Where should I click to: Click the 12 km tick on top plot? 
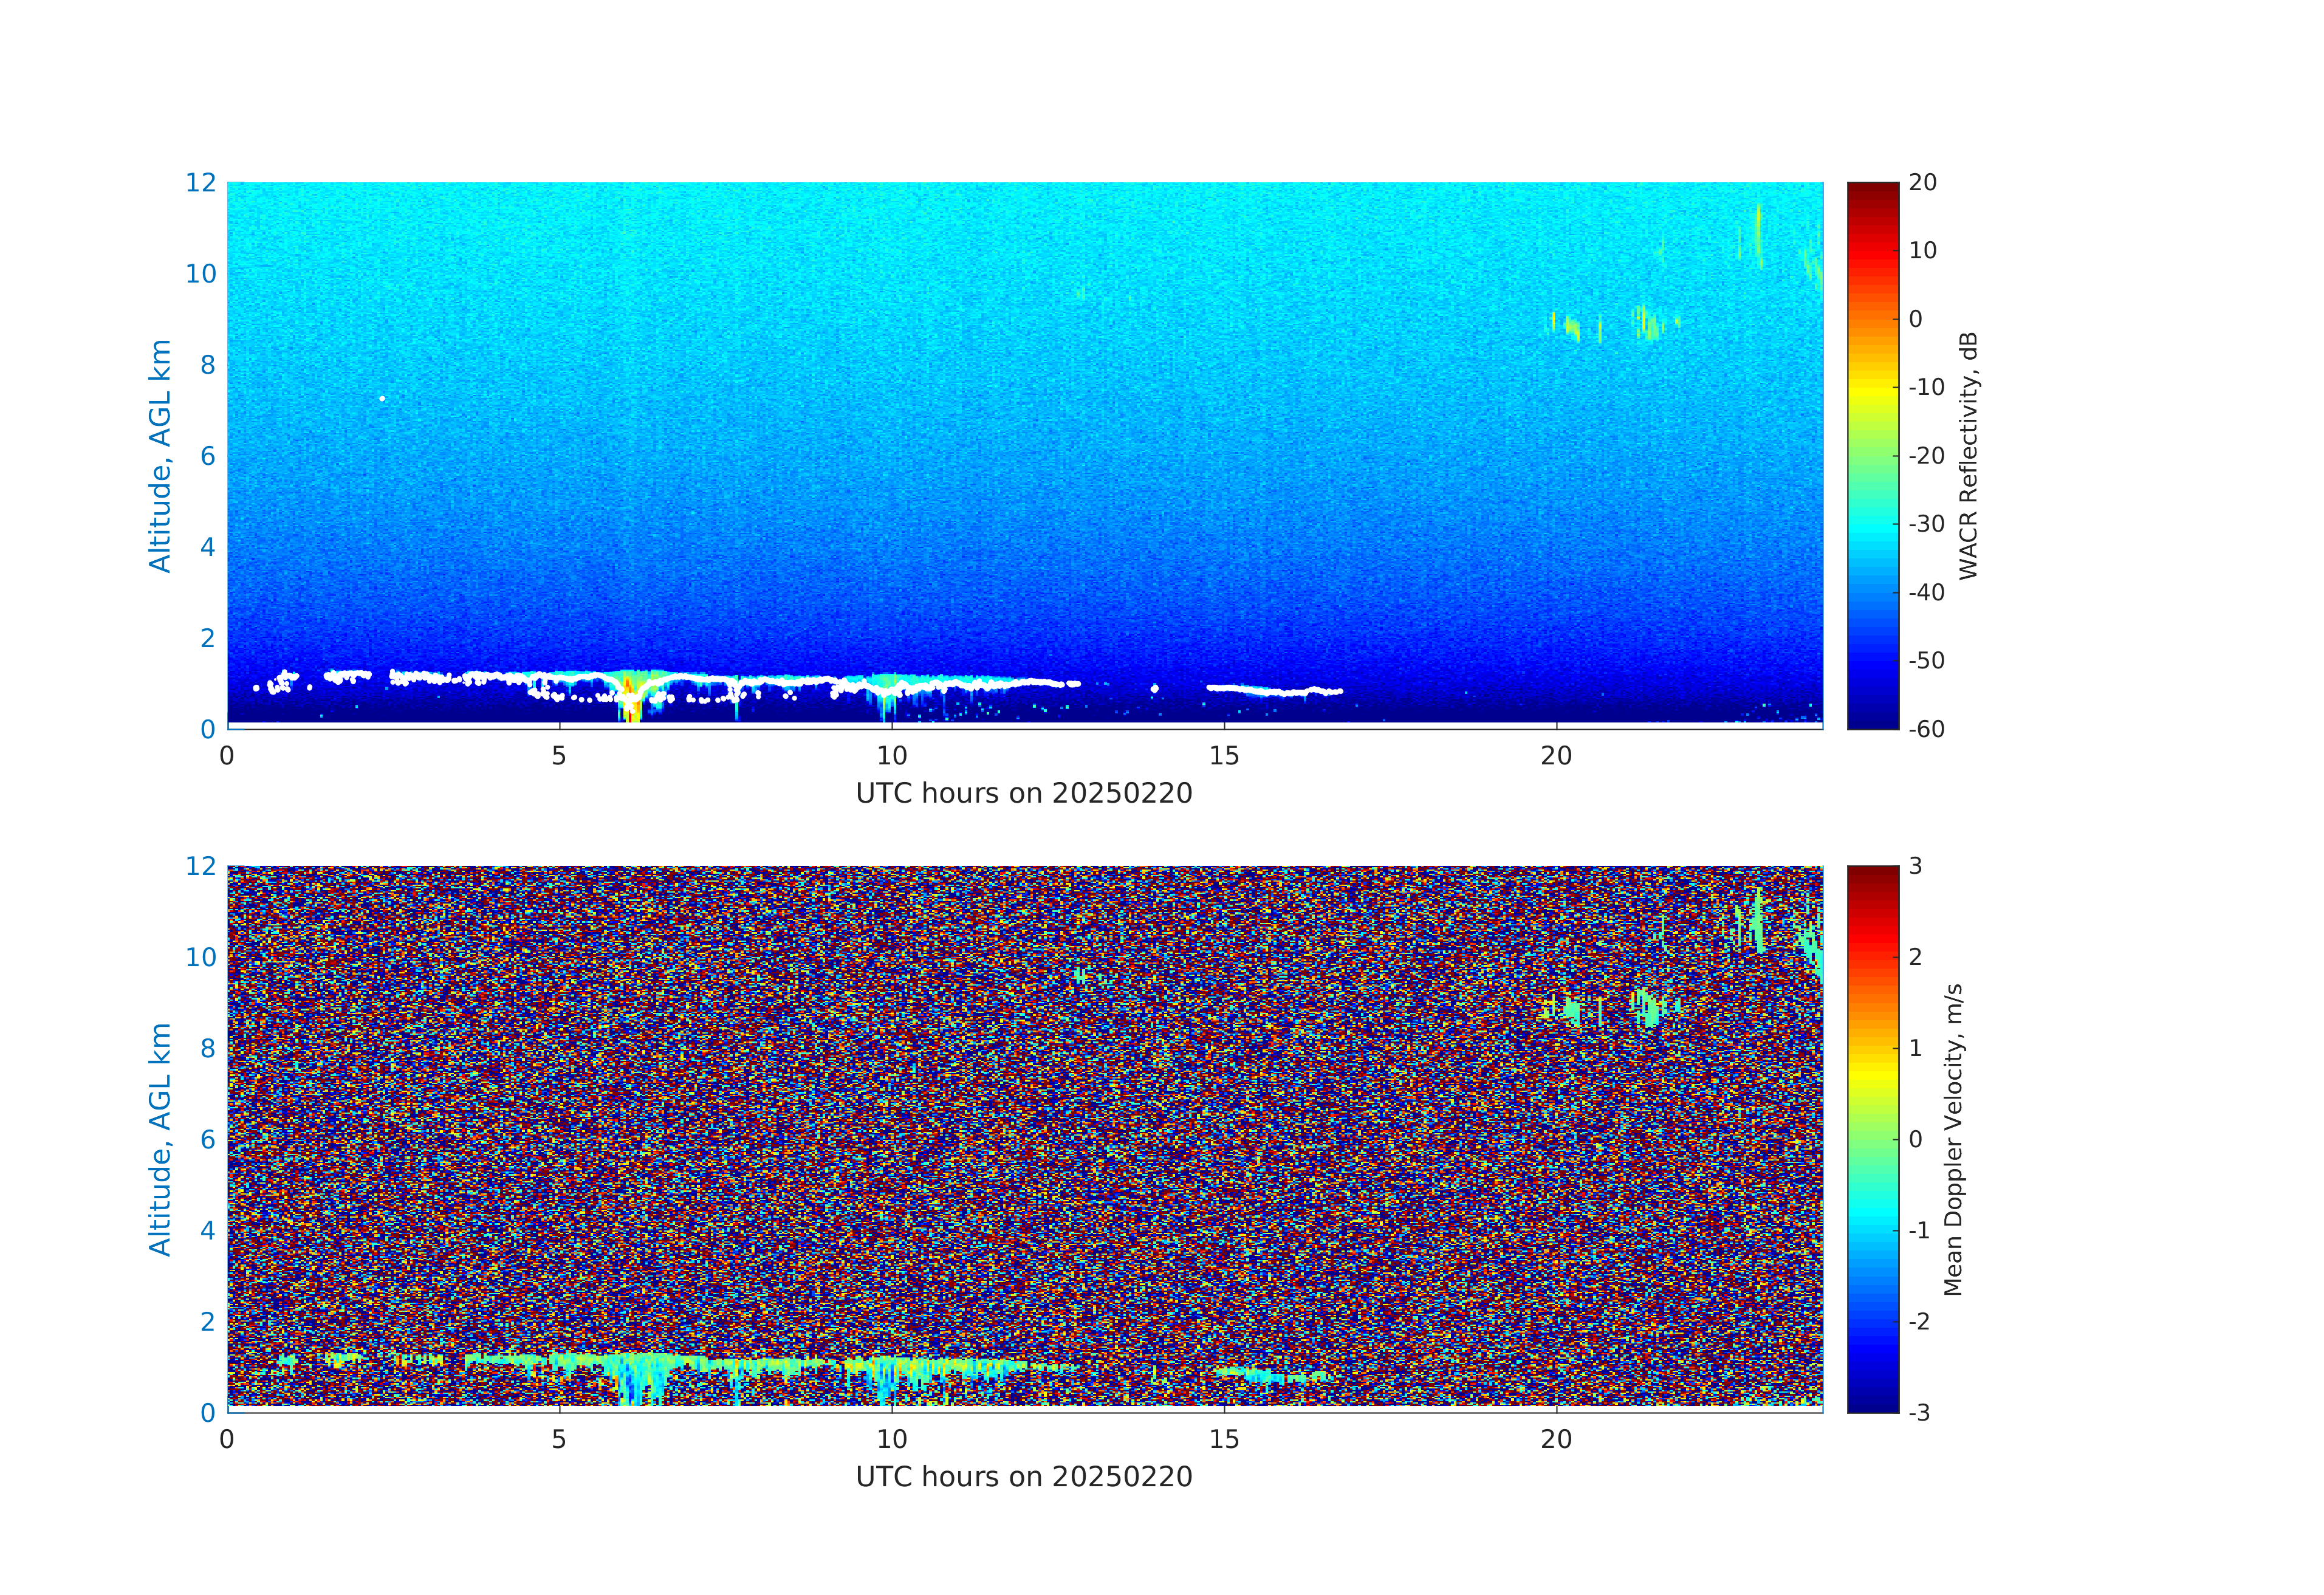coord(200,183)
